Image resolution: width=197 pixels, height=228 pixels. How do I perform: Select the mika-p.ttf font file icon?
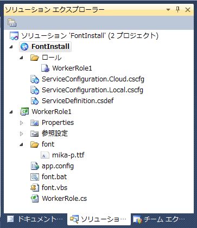pos(45,155)
